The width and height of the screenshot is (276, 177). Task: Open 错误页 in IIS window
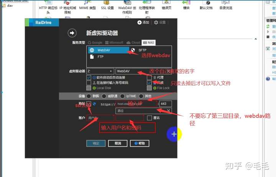pos(166,5)
